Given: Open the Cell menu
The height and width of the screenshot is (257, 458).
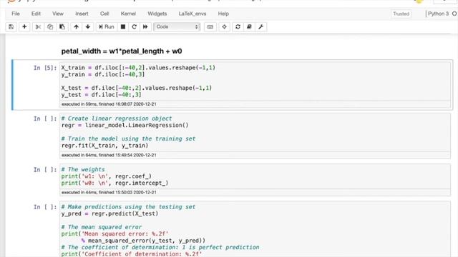Looking at the screenshot, I should click(x=104, y=14).
